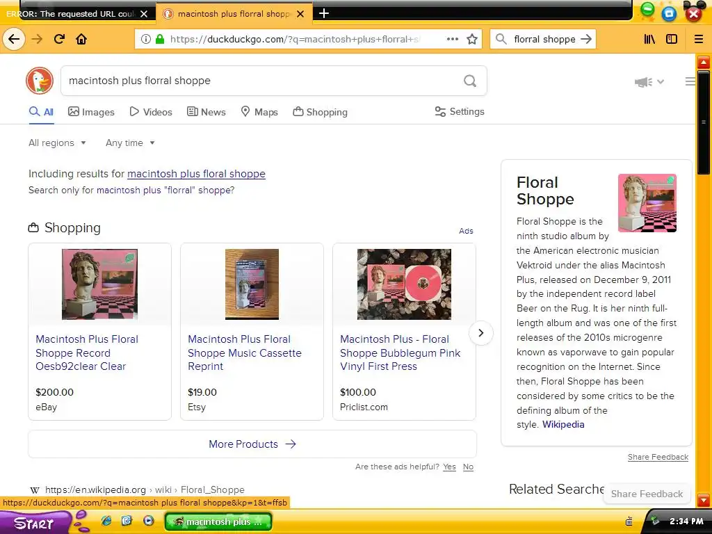Screen dimensions: 712x534
Task: Open the megaphone spread menu
Action: pyautogui.click(x=649, y=82)
